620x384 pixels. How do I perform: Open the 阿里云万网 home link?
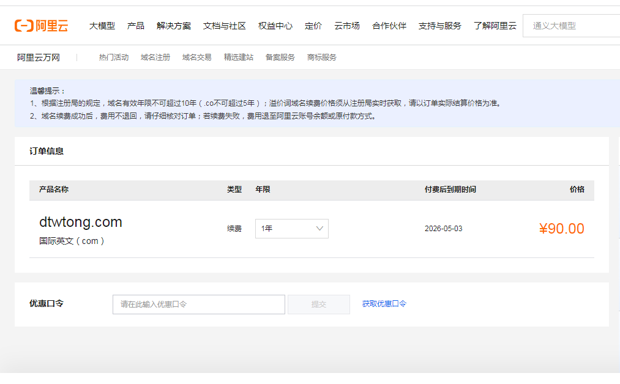39,57
